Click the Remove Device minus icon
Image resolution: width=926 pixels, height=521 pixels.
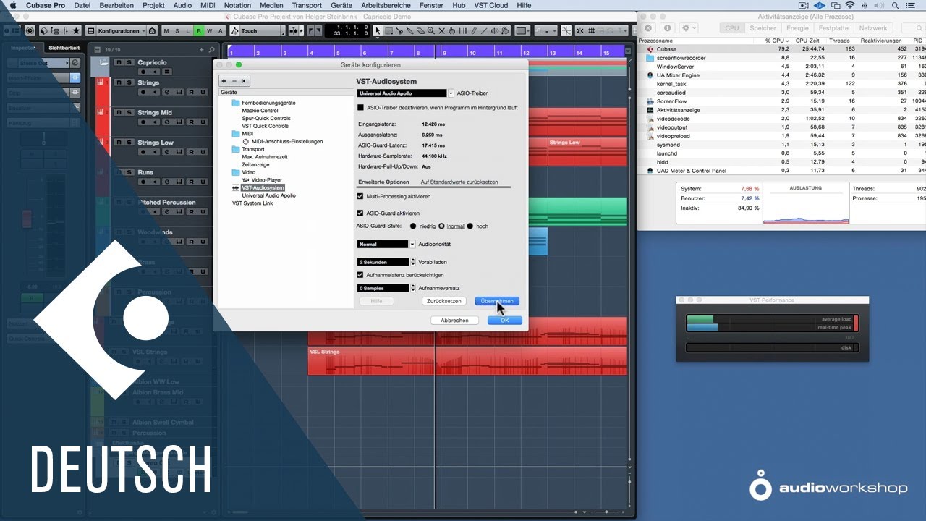pyautogui.click(x=234, y=81)
